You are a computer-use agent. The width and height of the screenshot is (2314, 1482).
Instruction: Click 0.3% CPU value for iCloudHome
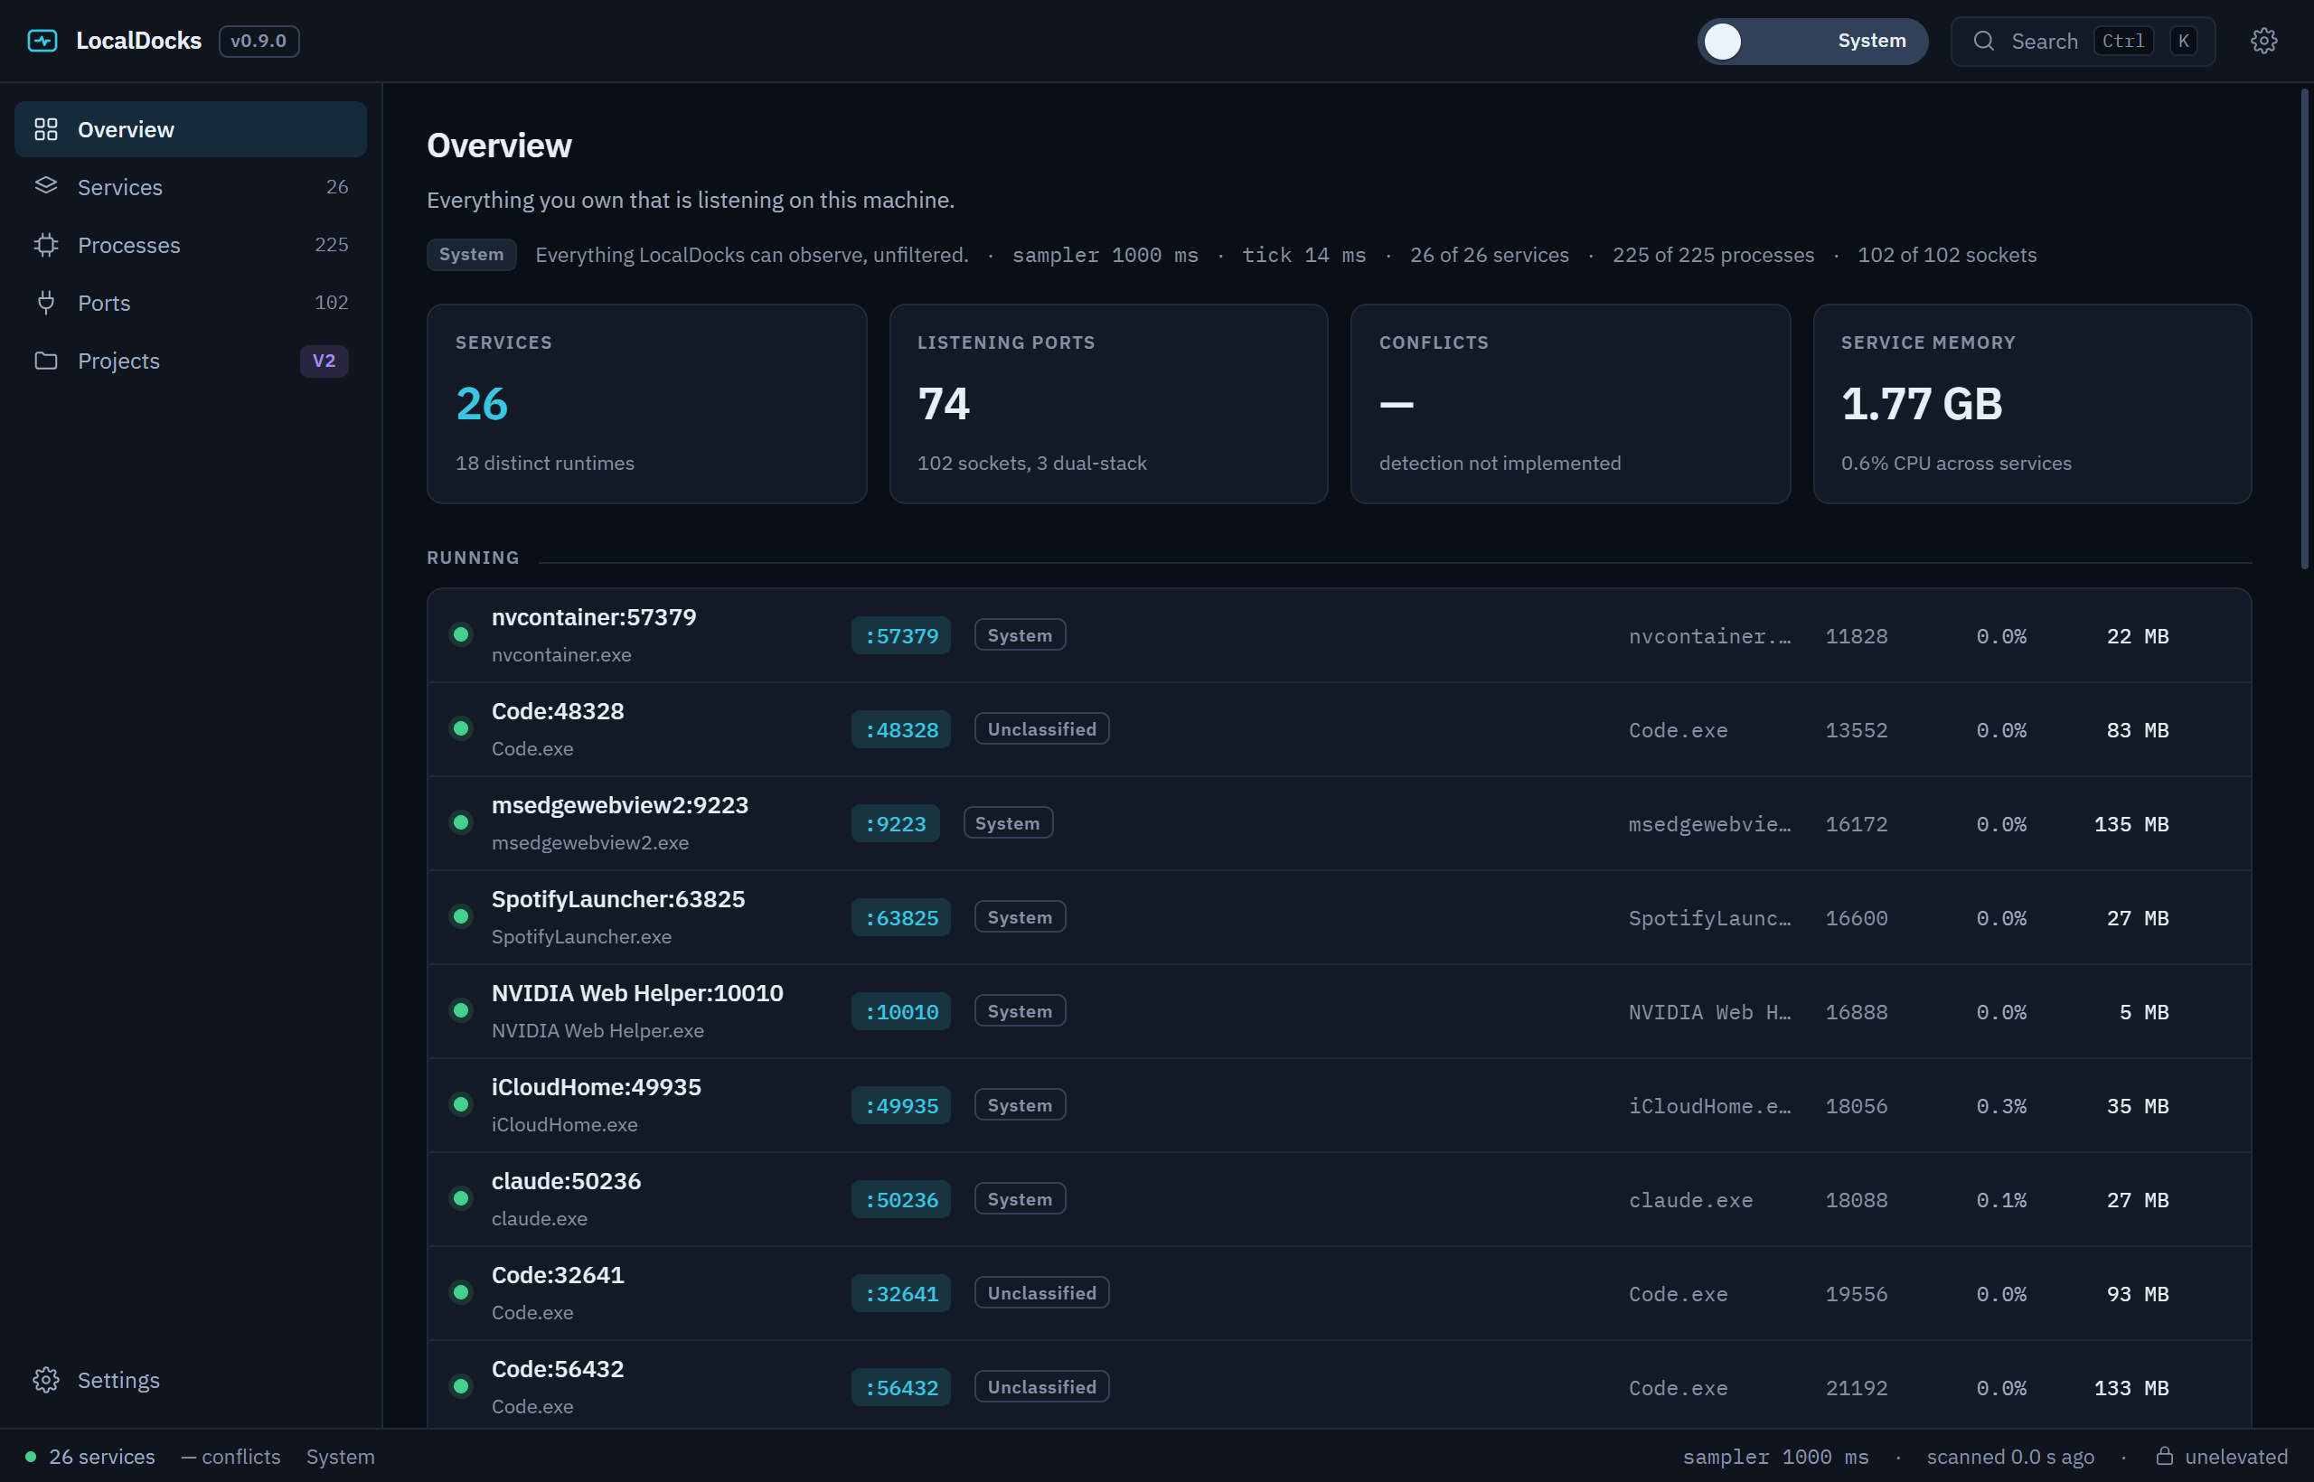pos(2001,1106)
